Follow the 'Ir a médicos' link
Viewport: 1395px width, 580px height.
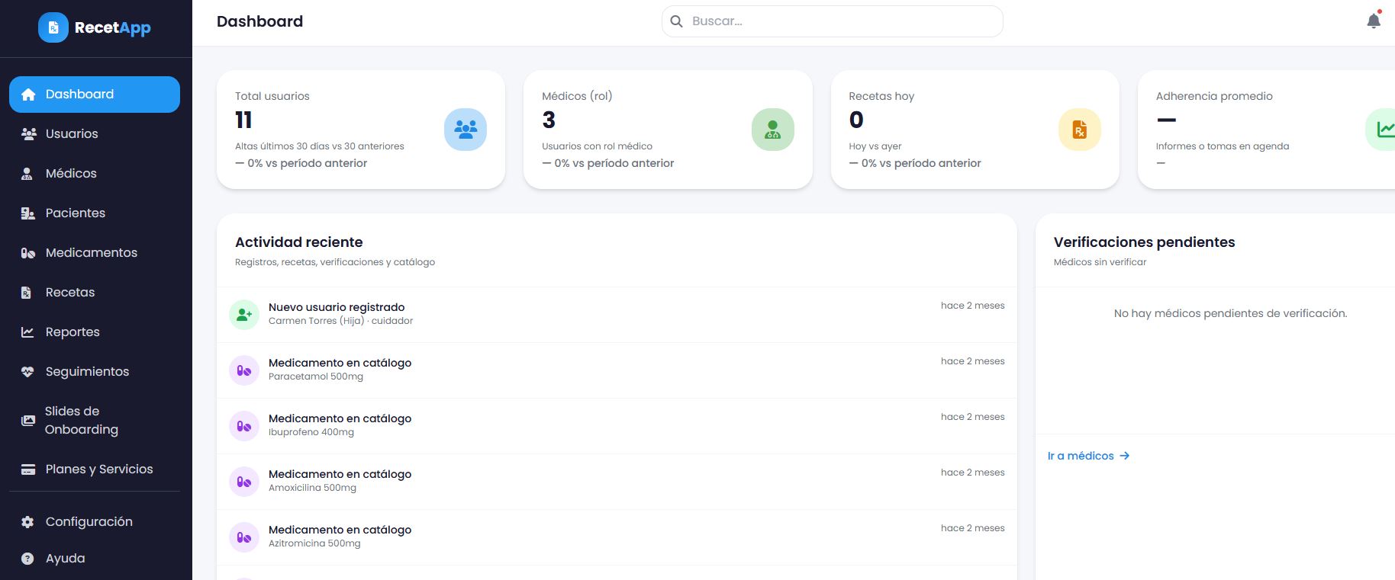[x=1088, y=456]
